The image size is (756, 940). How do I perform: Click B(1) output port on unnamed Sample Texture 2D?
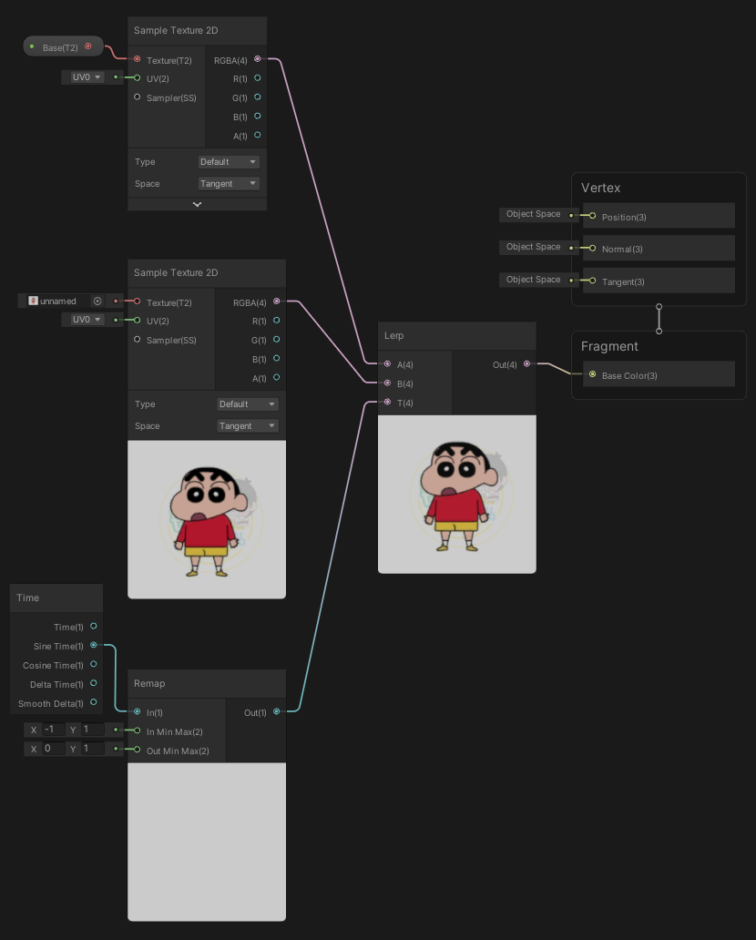click(276, 358)
